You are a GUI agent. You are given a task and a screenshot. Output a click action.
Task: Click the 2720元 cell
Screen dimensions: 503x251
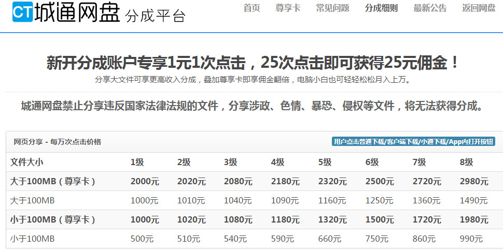pos(427,182)
